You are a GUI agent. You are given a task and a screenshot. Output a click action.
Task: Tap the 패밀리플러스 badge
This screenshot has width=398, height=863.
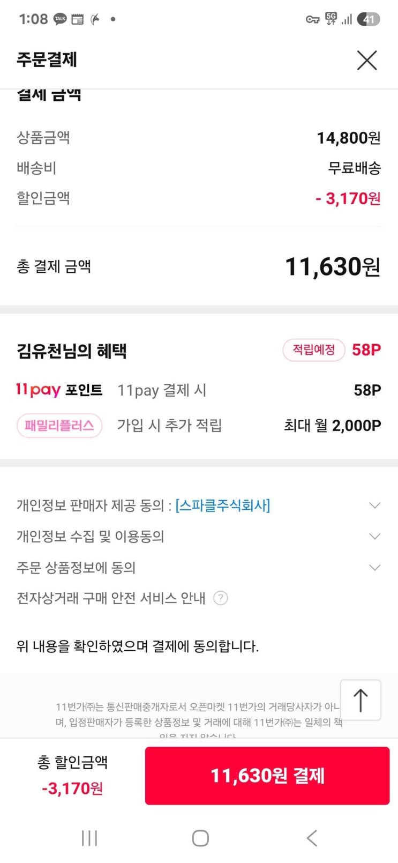tap(59, 426)
